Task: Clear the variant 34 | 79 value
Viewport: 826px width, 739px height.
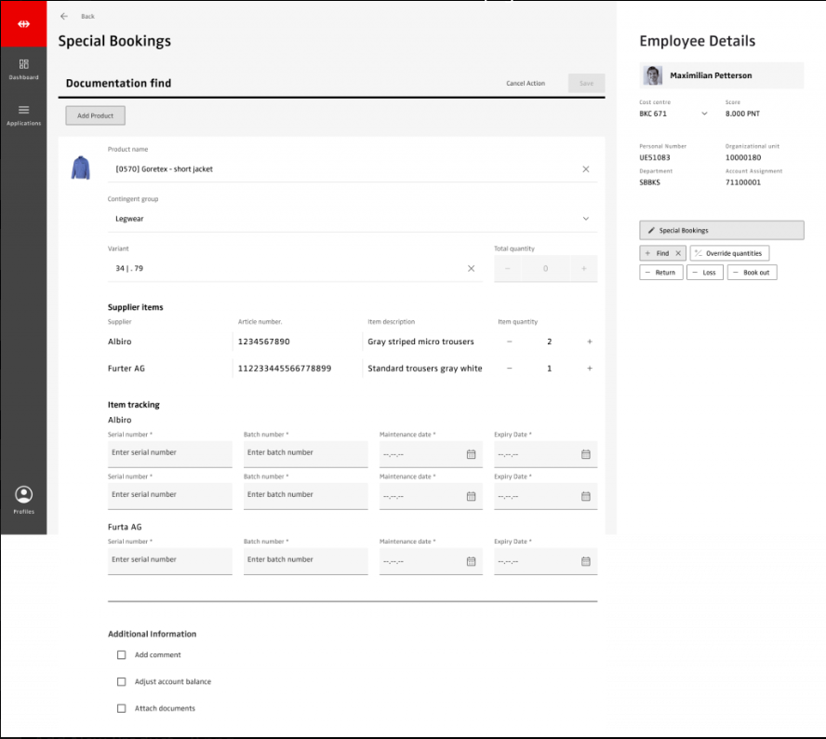Action: 471,268
